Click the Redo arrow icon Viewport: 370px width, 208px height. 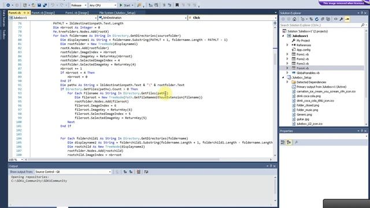tap(61, 5)
